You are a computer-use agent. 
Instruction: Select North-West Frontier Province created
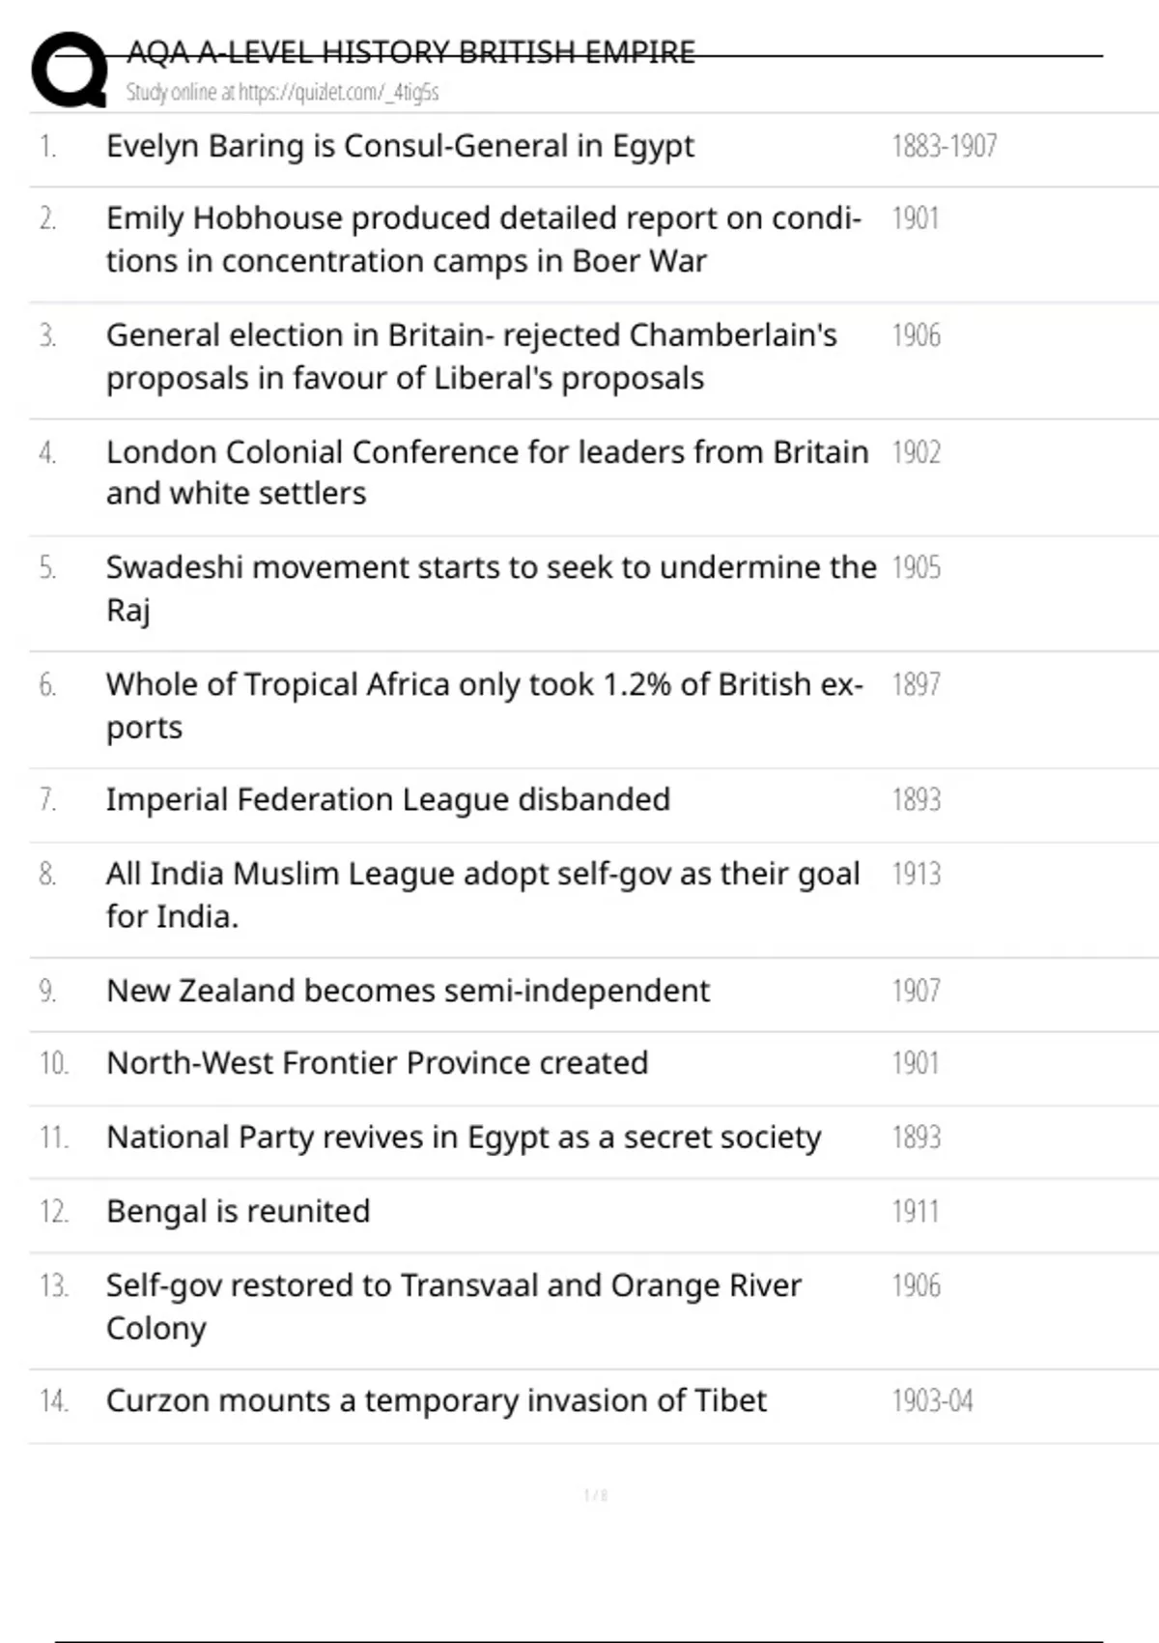pyautogui.click(x=377, y=1063)
